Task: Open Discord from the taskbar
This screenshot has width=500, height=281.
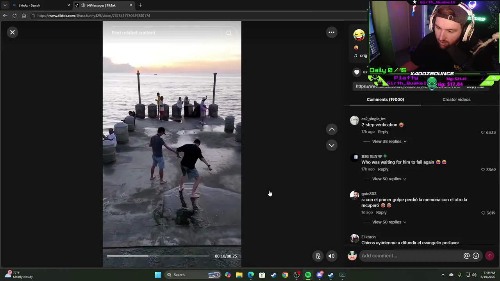Action: point(320,275)
